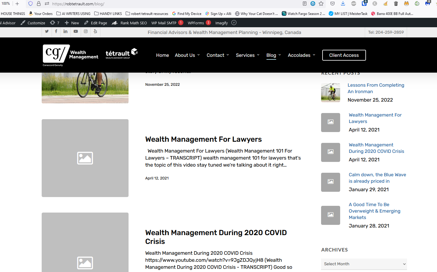Open the Sign Up Alli bookmark
Screen dimensions: 437x272
[x=218, y=13]
